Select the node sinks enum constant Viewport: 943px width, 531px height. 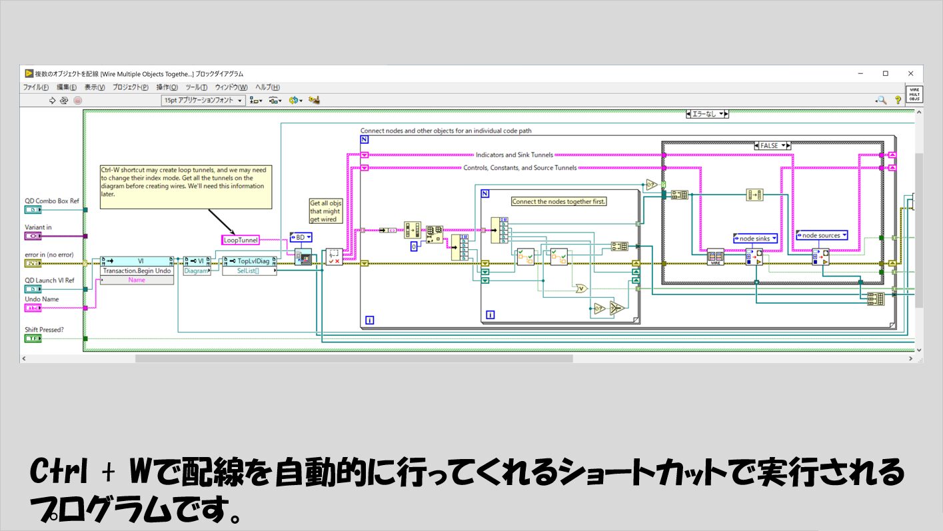[755, 238]
